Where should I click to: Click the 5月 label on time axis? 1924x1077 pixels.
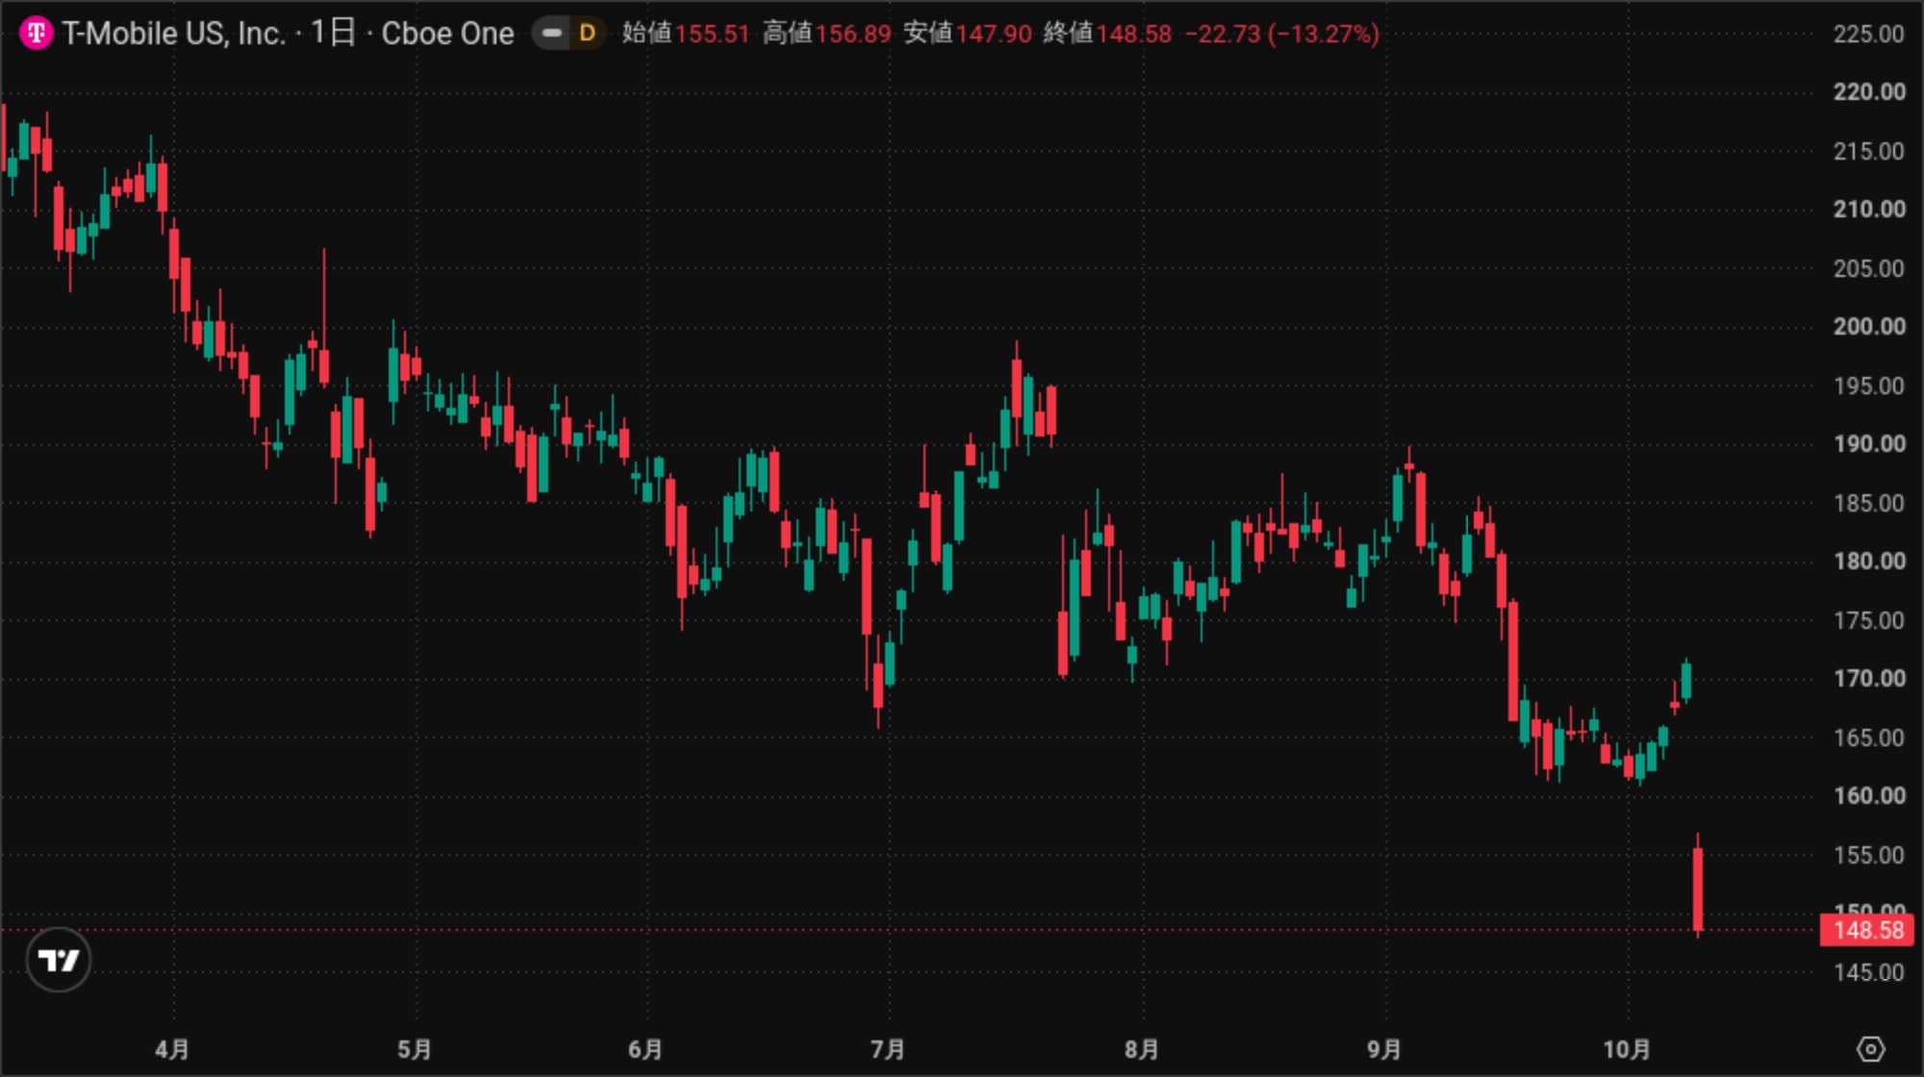pyautogui.click(x=415, y=1049)
